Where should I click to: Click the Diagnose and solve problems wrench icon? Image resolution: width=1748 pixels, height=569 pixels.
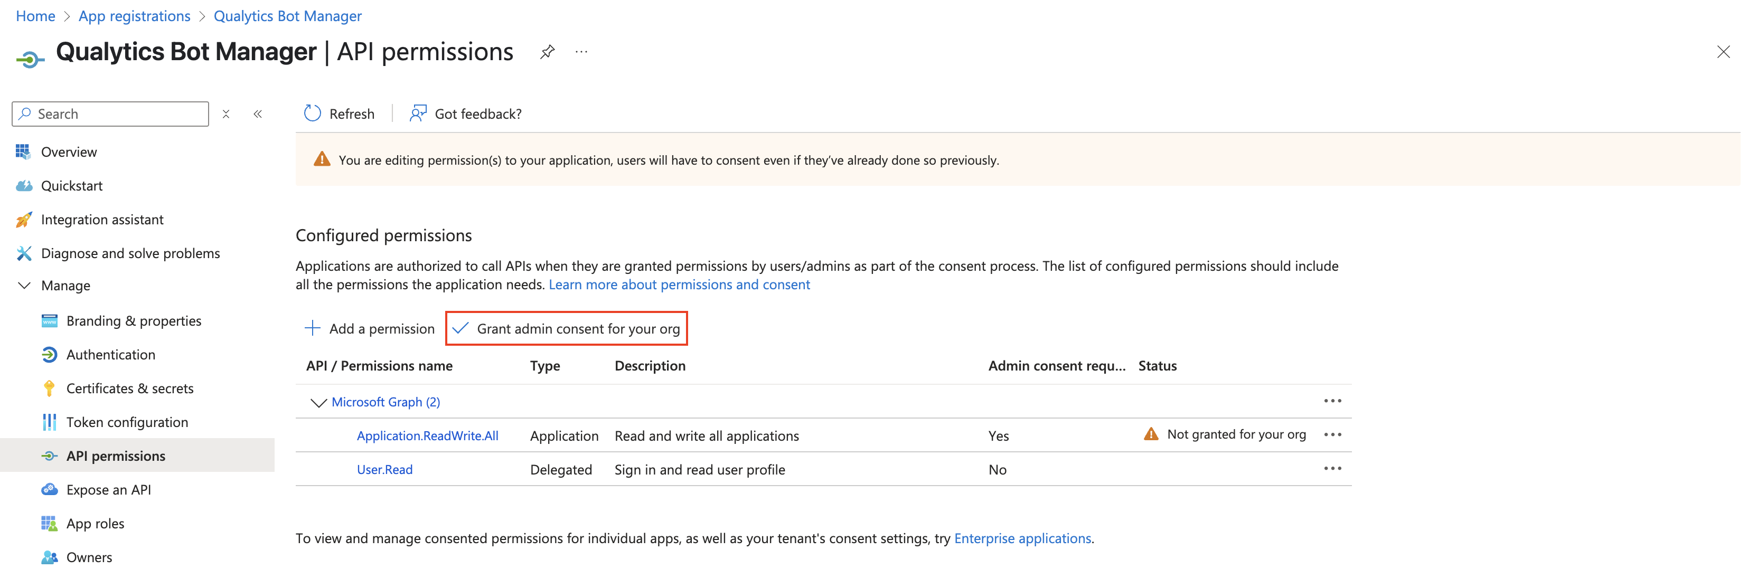24,253
